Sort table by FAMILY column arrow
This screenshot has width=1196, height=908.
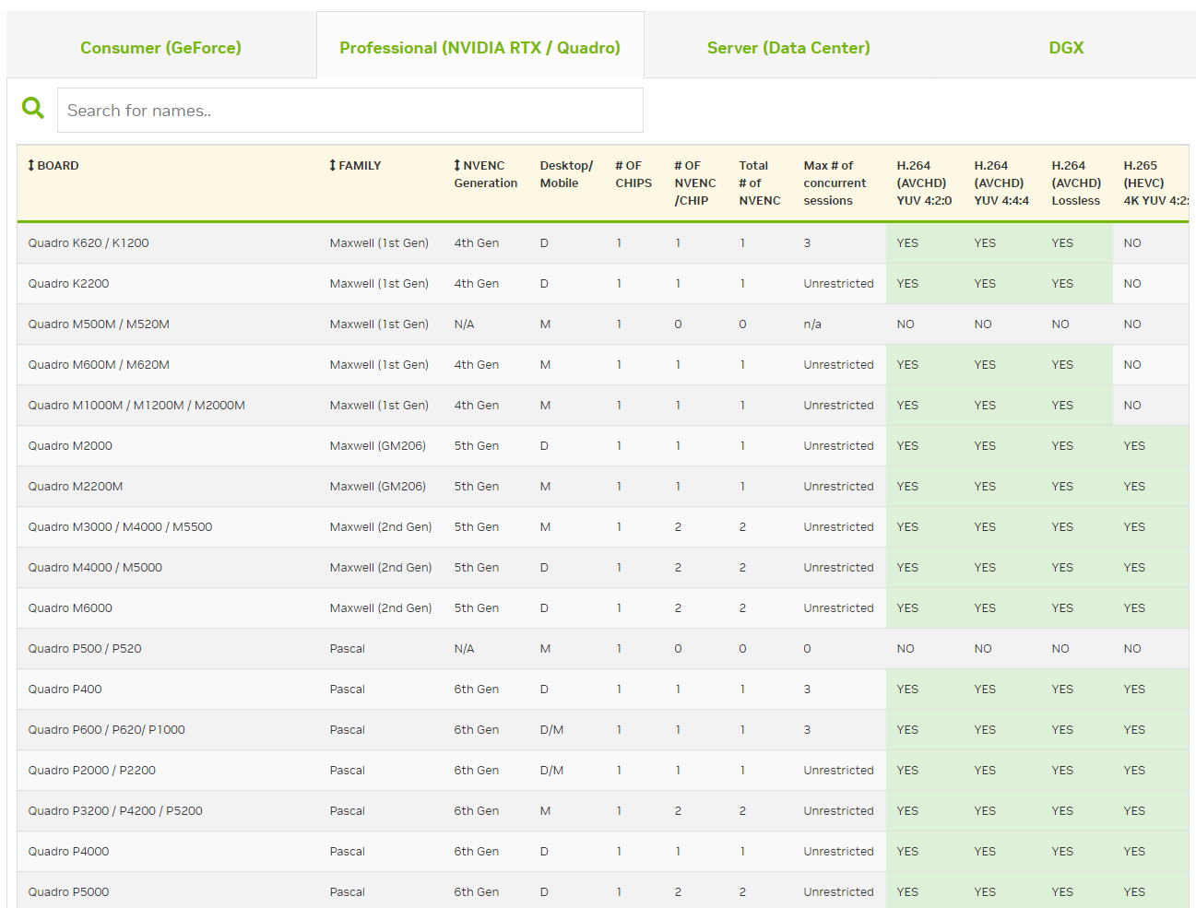[333, 166]
